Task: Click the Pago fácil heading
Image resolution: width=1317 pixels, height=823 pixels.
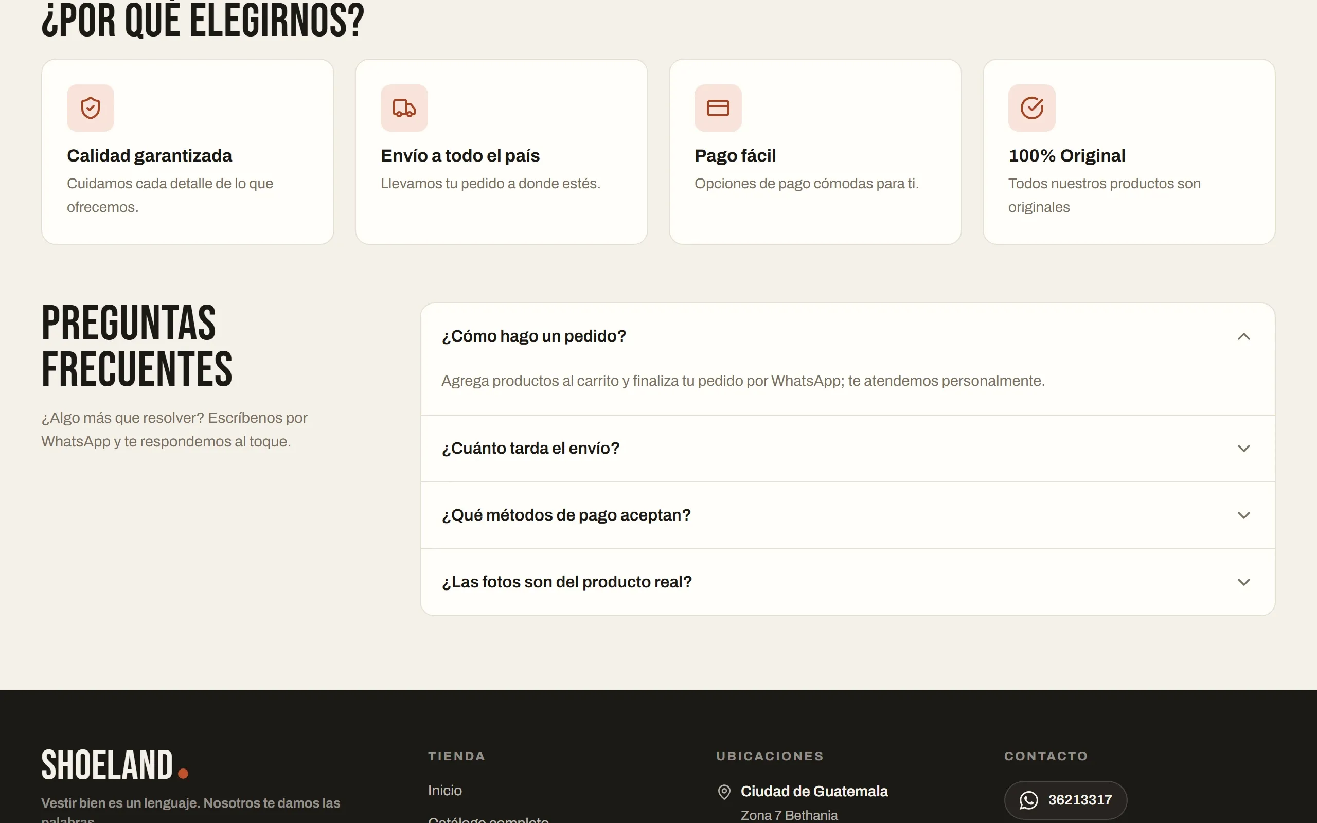Action: point(735,156)
